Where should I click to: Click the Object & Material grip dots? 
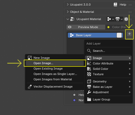click(x=130, y=12)
